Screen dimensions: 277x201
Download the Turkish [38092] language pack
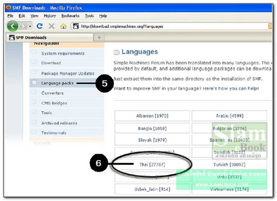click(230, 165)
